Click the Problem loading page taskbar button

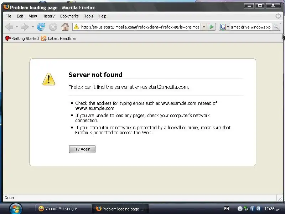(x=120, y=209)
